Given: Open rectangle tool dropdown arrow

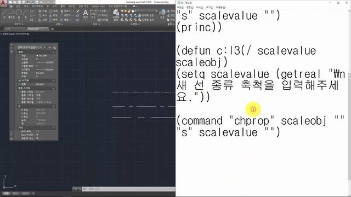Looking at the screenshot, I should tap(35, 11).
